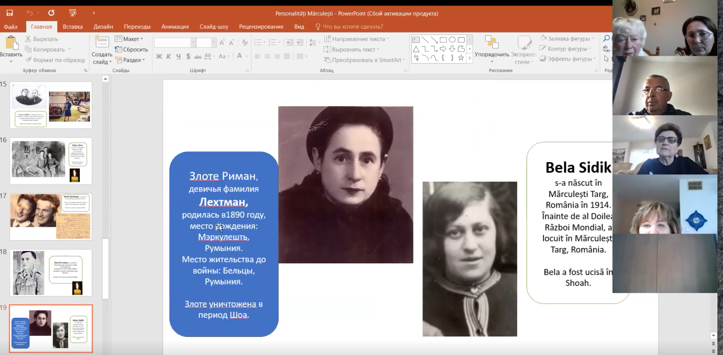This screenshot has width=723, height=355.
Task: Toggle underline Ч formatting button
Action: tap(178, 56)
